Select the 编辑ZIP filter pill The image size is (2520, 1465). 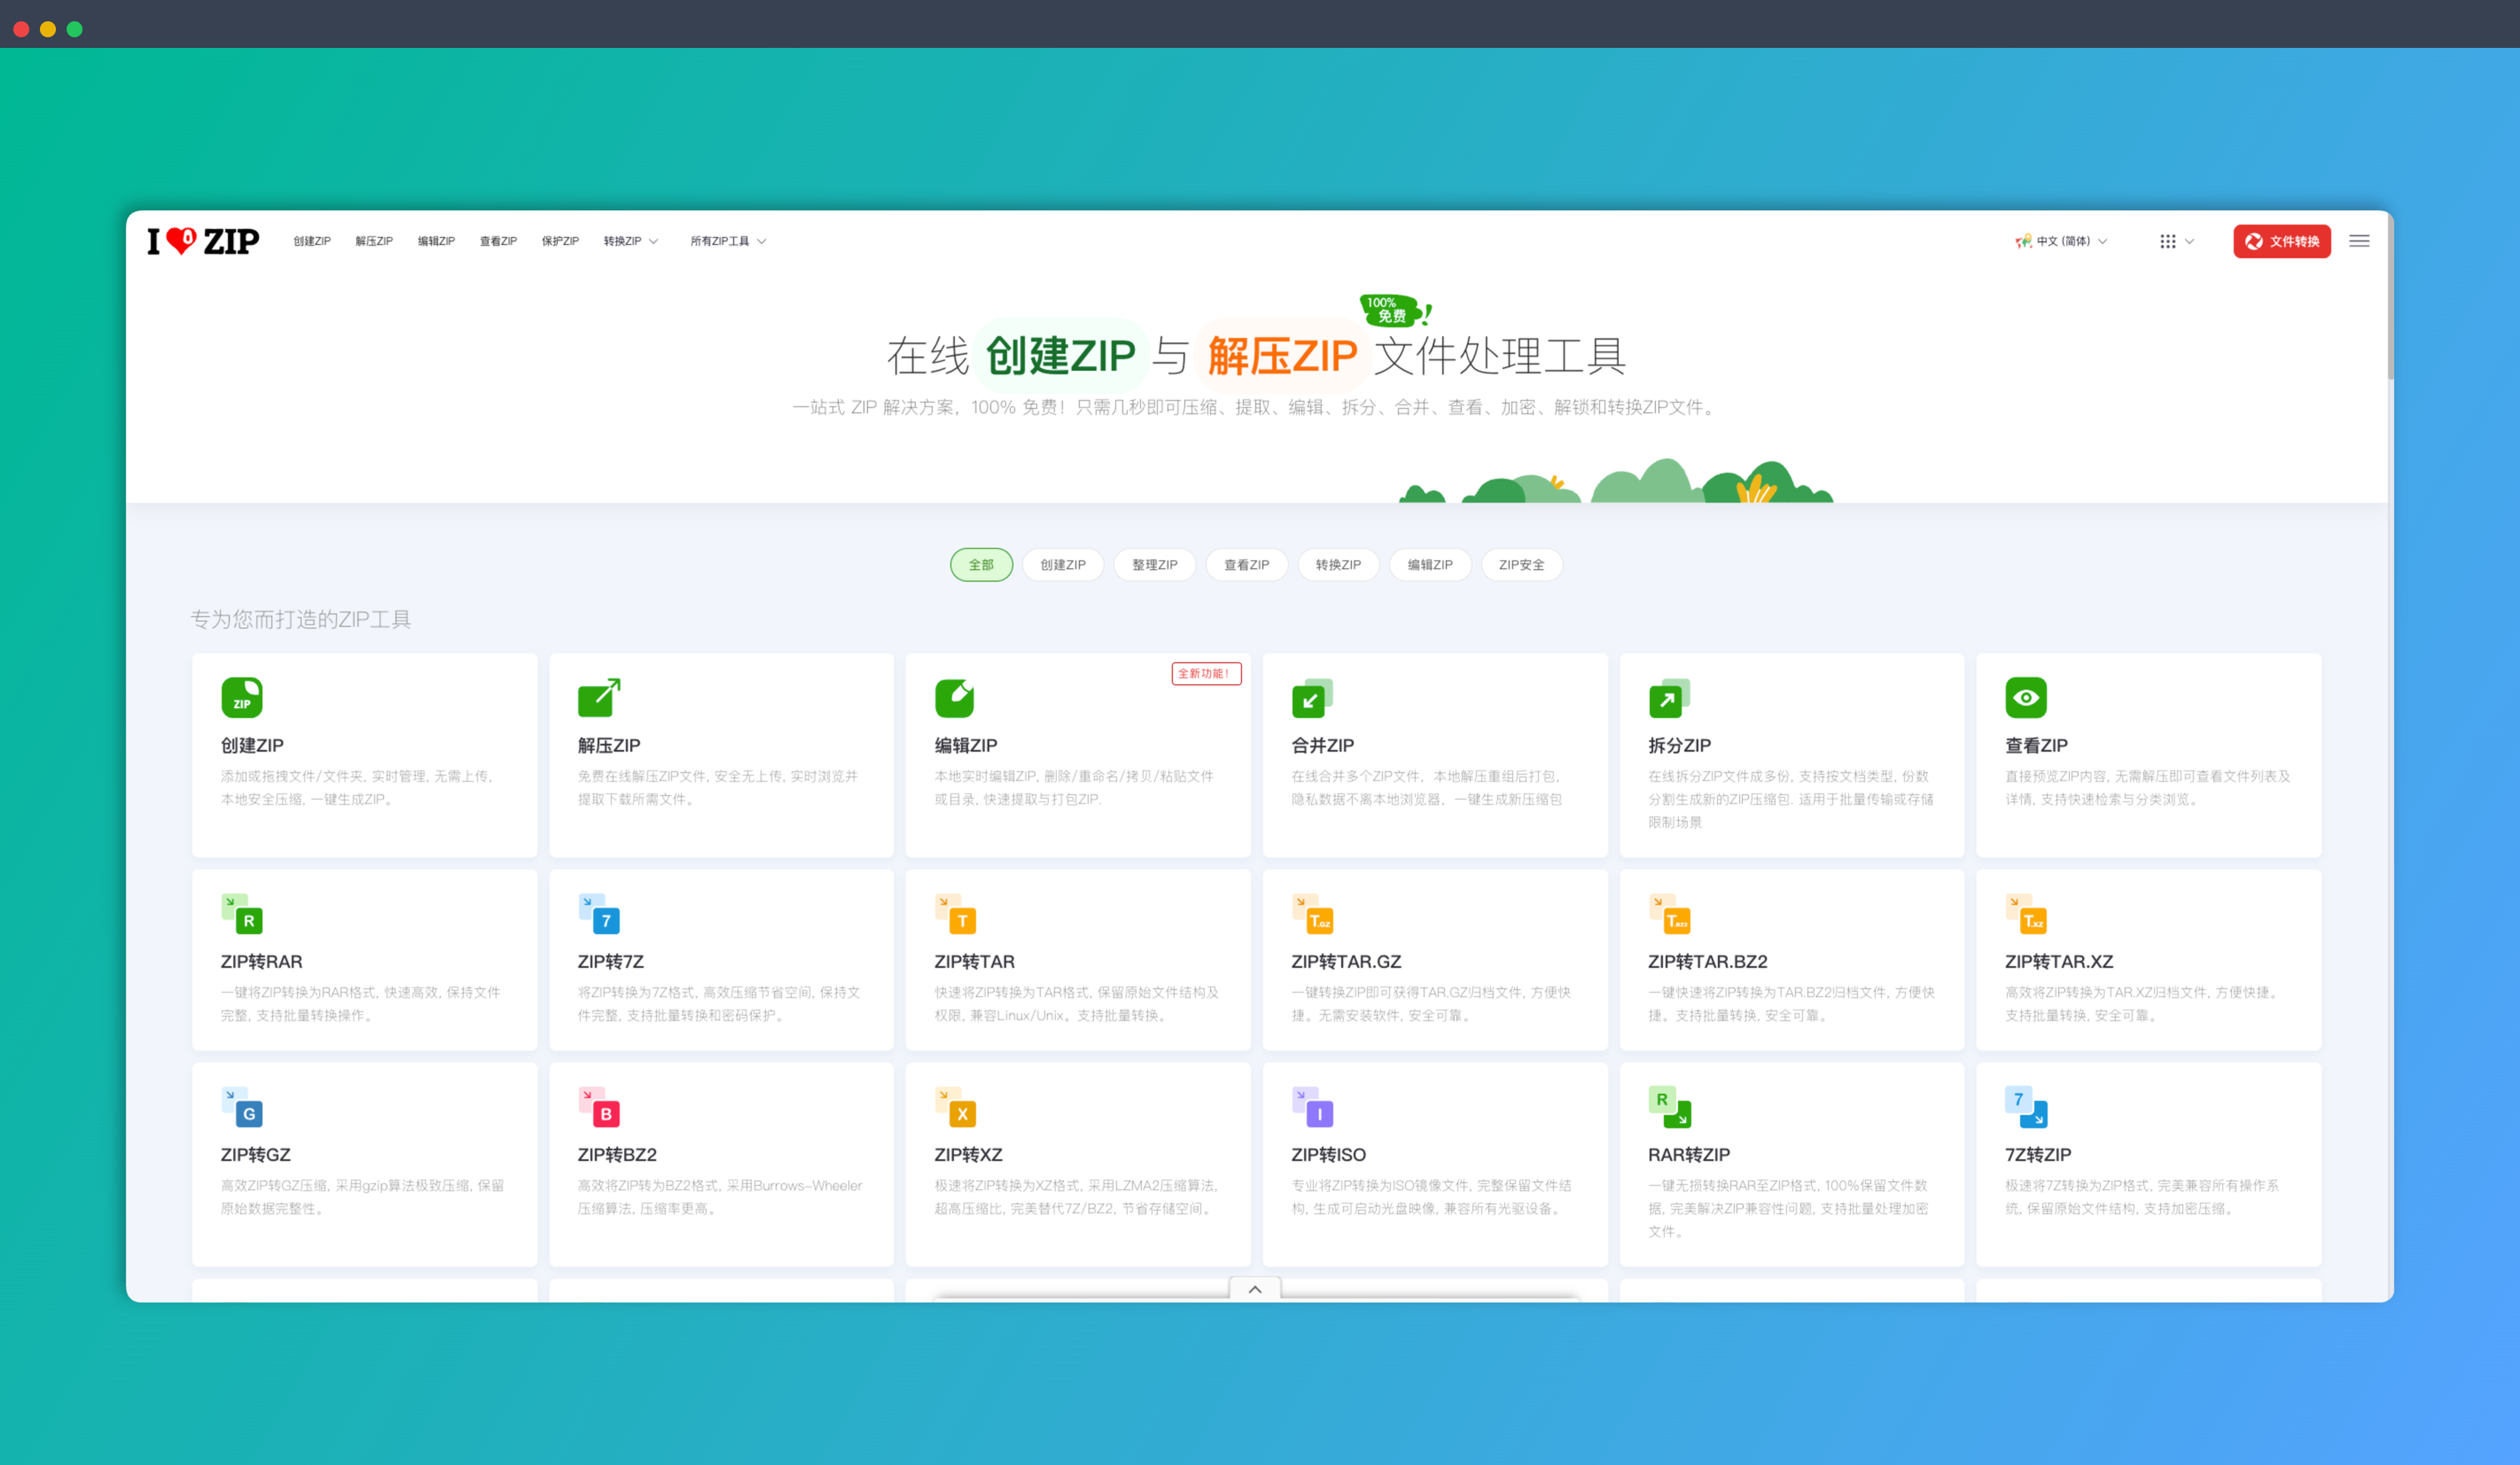tap(1430, 565)
